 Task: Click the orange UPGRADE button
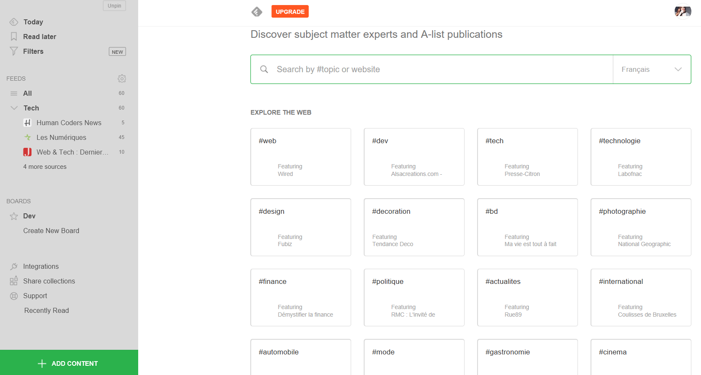[290, 11]
